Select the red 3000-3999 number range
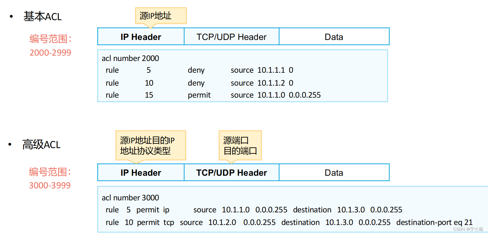The width and height of the screenshot is (488, 234). tap(50, 185)
